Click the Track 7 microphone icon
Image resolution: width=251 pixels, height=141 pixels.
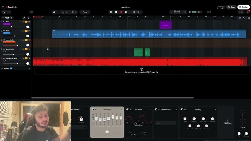2,31
